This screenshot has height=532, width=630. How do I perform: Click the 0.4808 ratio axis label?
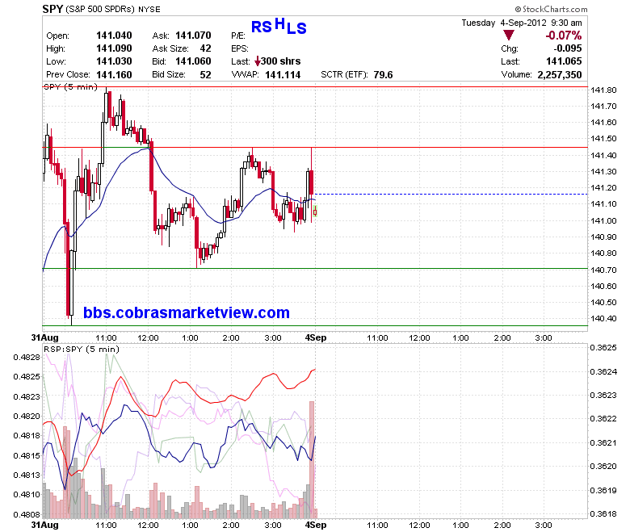(x=27, y=514)
